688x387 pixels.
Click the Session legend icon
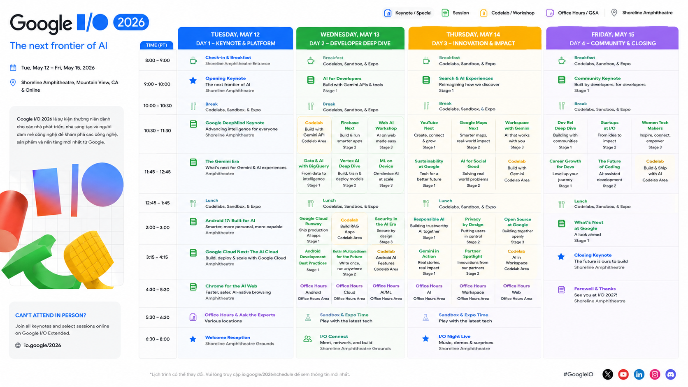point(445,13)
